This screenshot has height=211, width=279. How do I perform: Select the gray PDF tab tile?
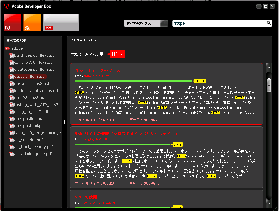(x=61, y=23)
